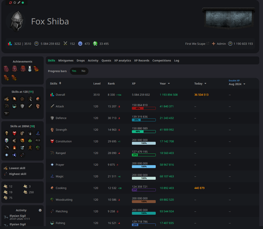
Task: Click the red Attack progress bar
Action: tap(144, 108)
